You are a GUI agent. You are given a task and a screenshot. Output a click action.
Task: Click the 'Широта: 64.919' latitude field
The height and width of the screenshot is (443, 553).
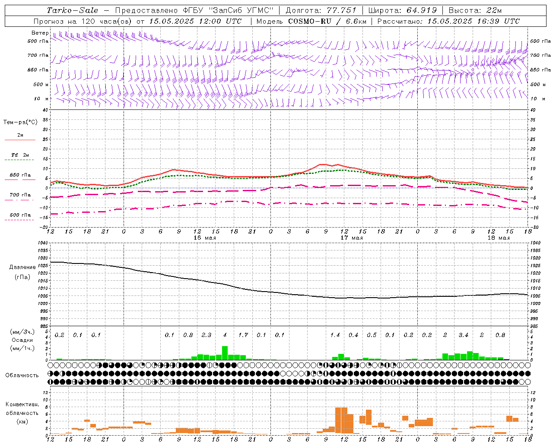click(403, 10)
